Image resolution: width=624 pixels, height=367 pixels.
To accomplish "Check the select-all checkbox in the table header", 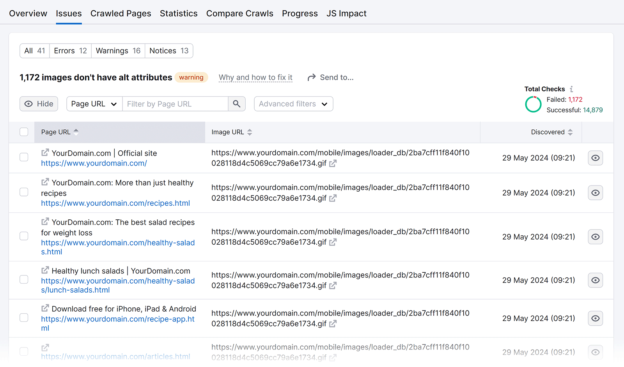I will click(24, 132).
